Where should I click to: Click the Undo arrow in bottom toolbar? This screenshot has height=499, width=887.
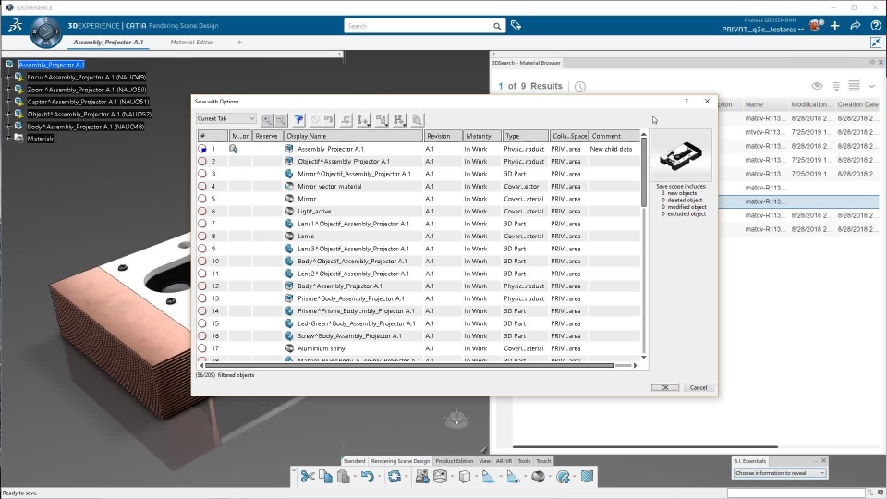click(x=367, y=477)
